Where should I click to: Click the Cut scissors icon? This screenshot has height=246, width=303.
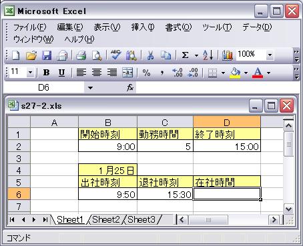(150, 55)
